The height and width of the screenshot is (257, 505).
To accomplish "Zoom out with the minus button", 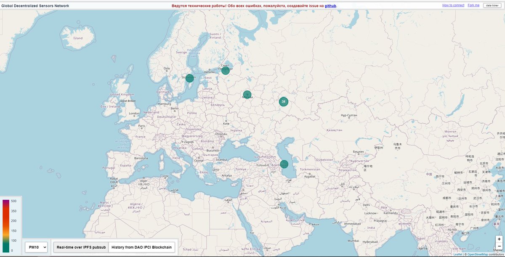I will 499,246.
